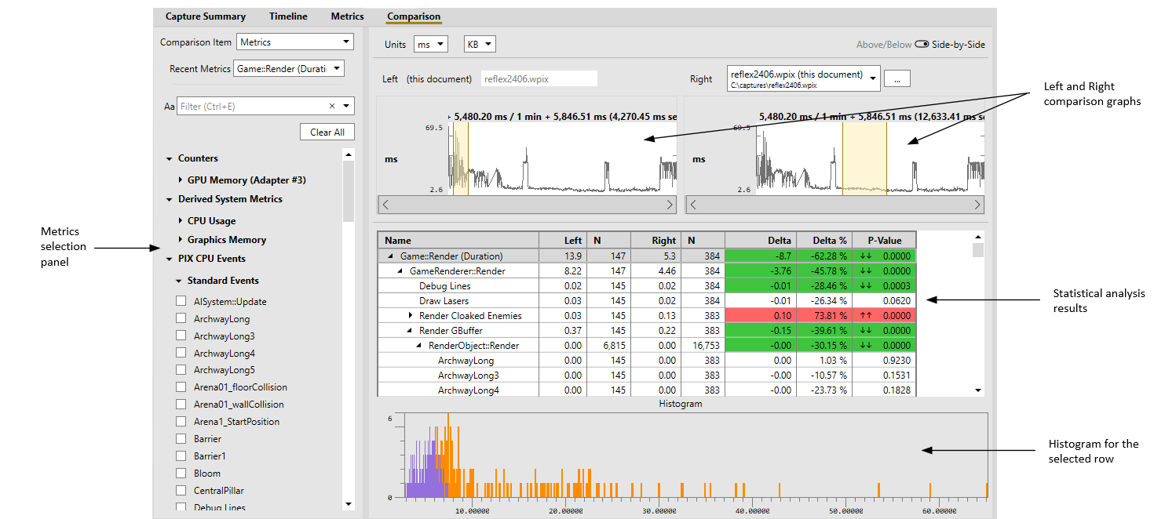The height and width of the screenshot is (519, 1154).
Task: Expand the CPU Usage metrics node
Action: [181, 221]
